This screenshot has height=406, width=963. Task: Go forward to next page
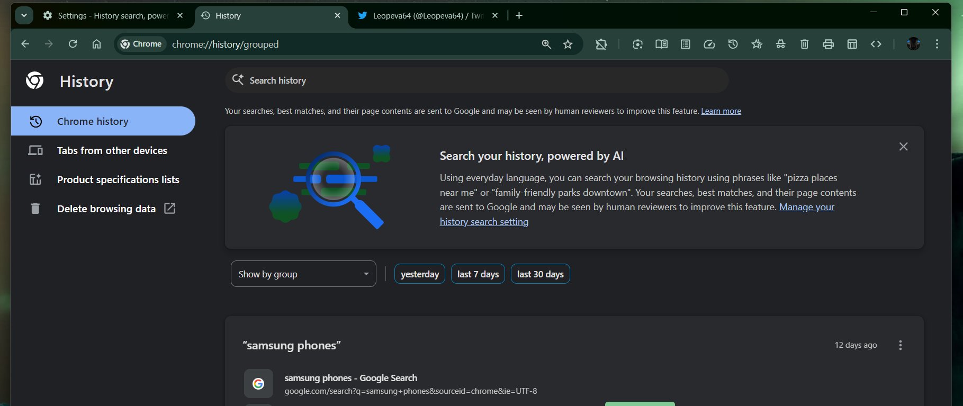tap(49, 44)
